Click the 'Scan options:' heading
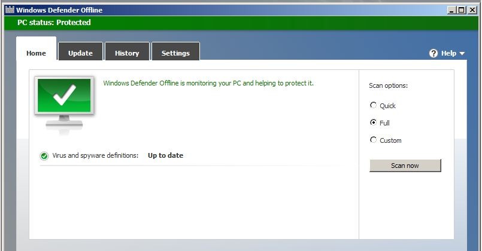 (x=388, y=85)
